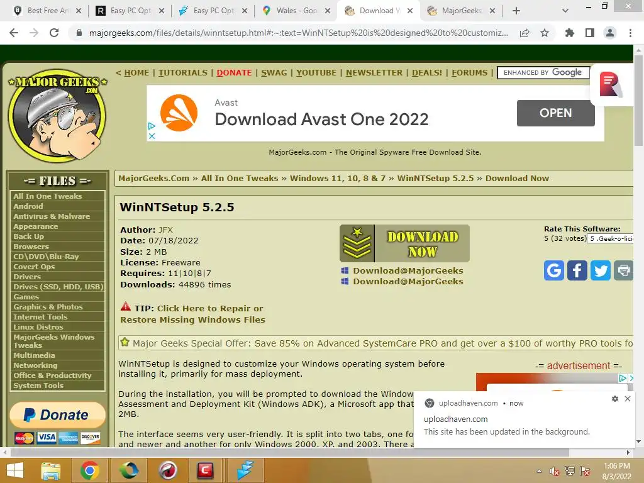The image size is (644, 483).
Task: Click the DOWNLOAD NOW button
Action: coord(404,243)
